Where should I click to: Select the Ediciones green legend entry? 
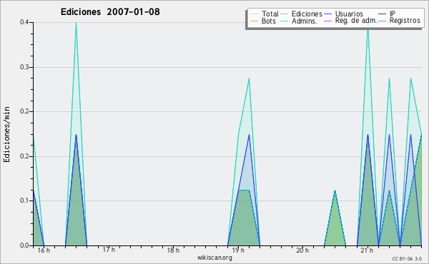[x=301, y=14]
